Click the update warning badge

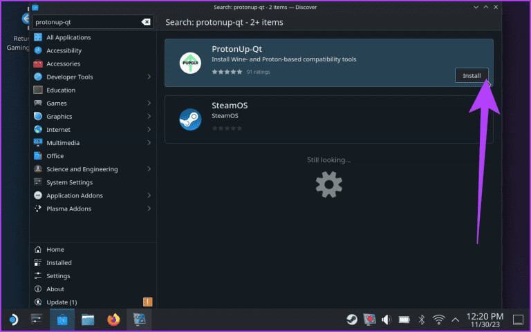148,302
